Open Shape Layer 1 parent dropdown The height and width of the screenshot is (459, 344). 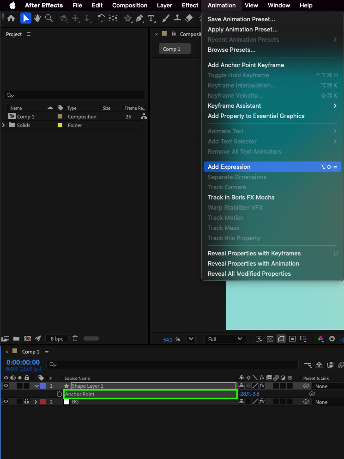(x=328, y=386)
